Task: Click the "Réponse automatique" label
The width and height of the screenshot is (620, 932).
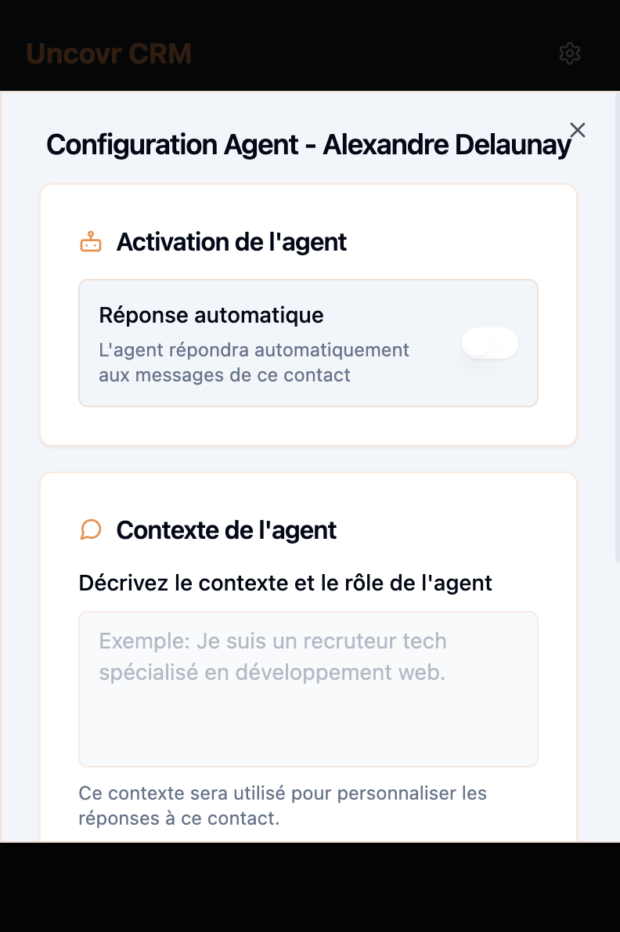Action: (x=211, y=315)
